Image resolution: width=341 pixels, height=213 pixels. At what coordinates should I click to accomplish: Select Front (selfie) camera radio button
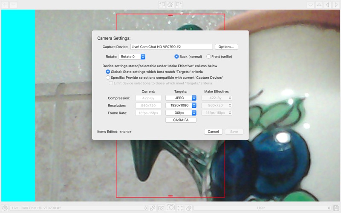(208, 57)
